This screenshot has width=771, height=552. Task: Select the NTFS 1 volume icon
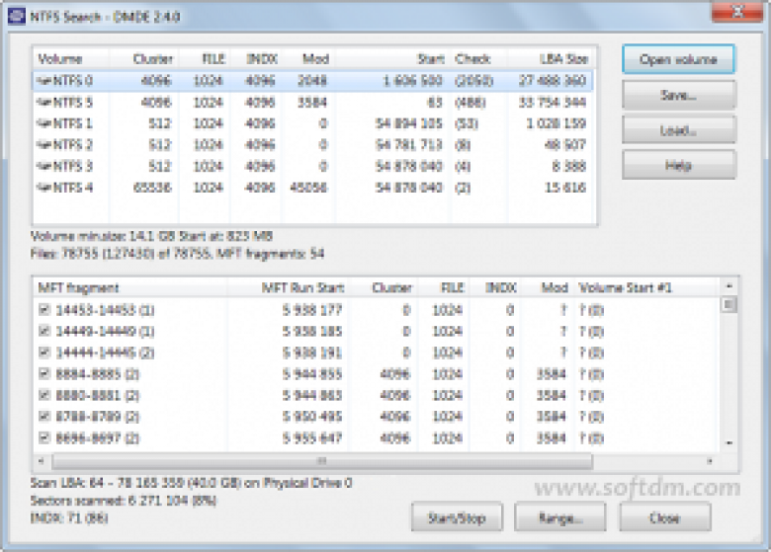(x=43, y=123)
